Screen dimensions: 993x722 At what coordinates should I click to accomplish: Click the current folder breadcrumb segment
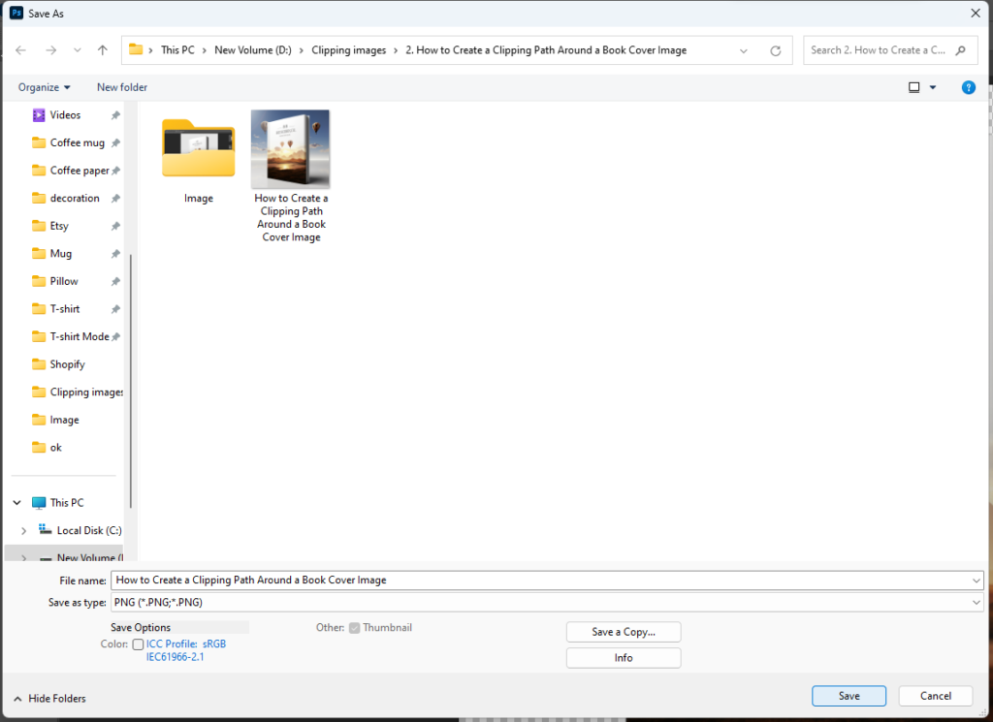[546, 50]
